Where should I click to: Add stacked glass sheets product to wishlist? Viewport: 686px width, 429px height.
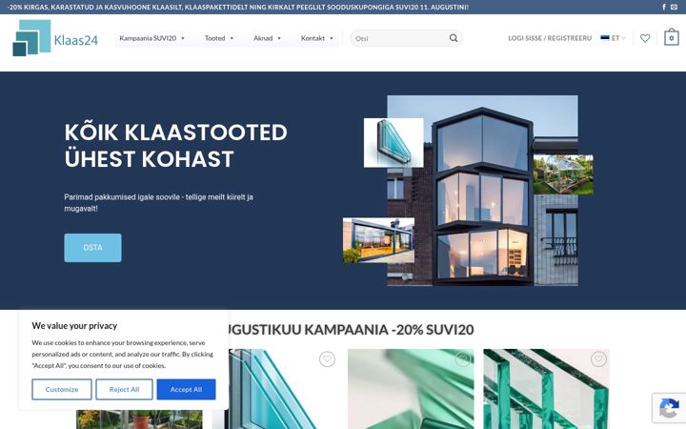[598, 359]
